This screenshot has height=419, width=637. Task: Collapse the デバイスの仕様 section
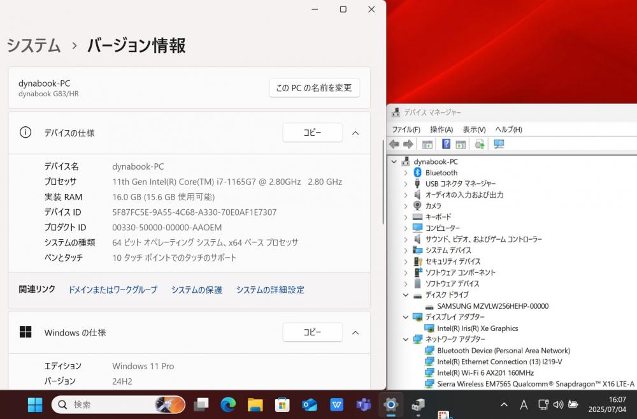click(355, 133)
